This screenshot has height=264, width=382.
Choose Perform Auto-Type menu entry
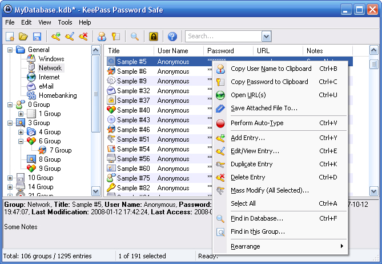(280, 123)
